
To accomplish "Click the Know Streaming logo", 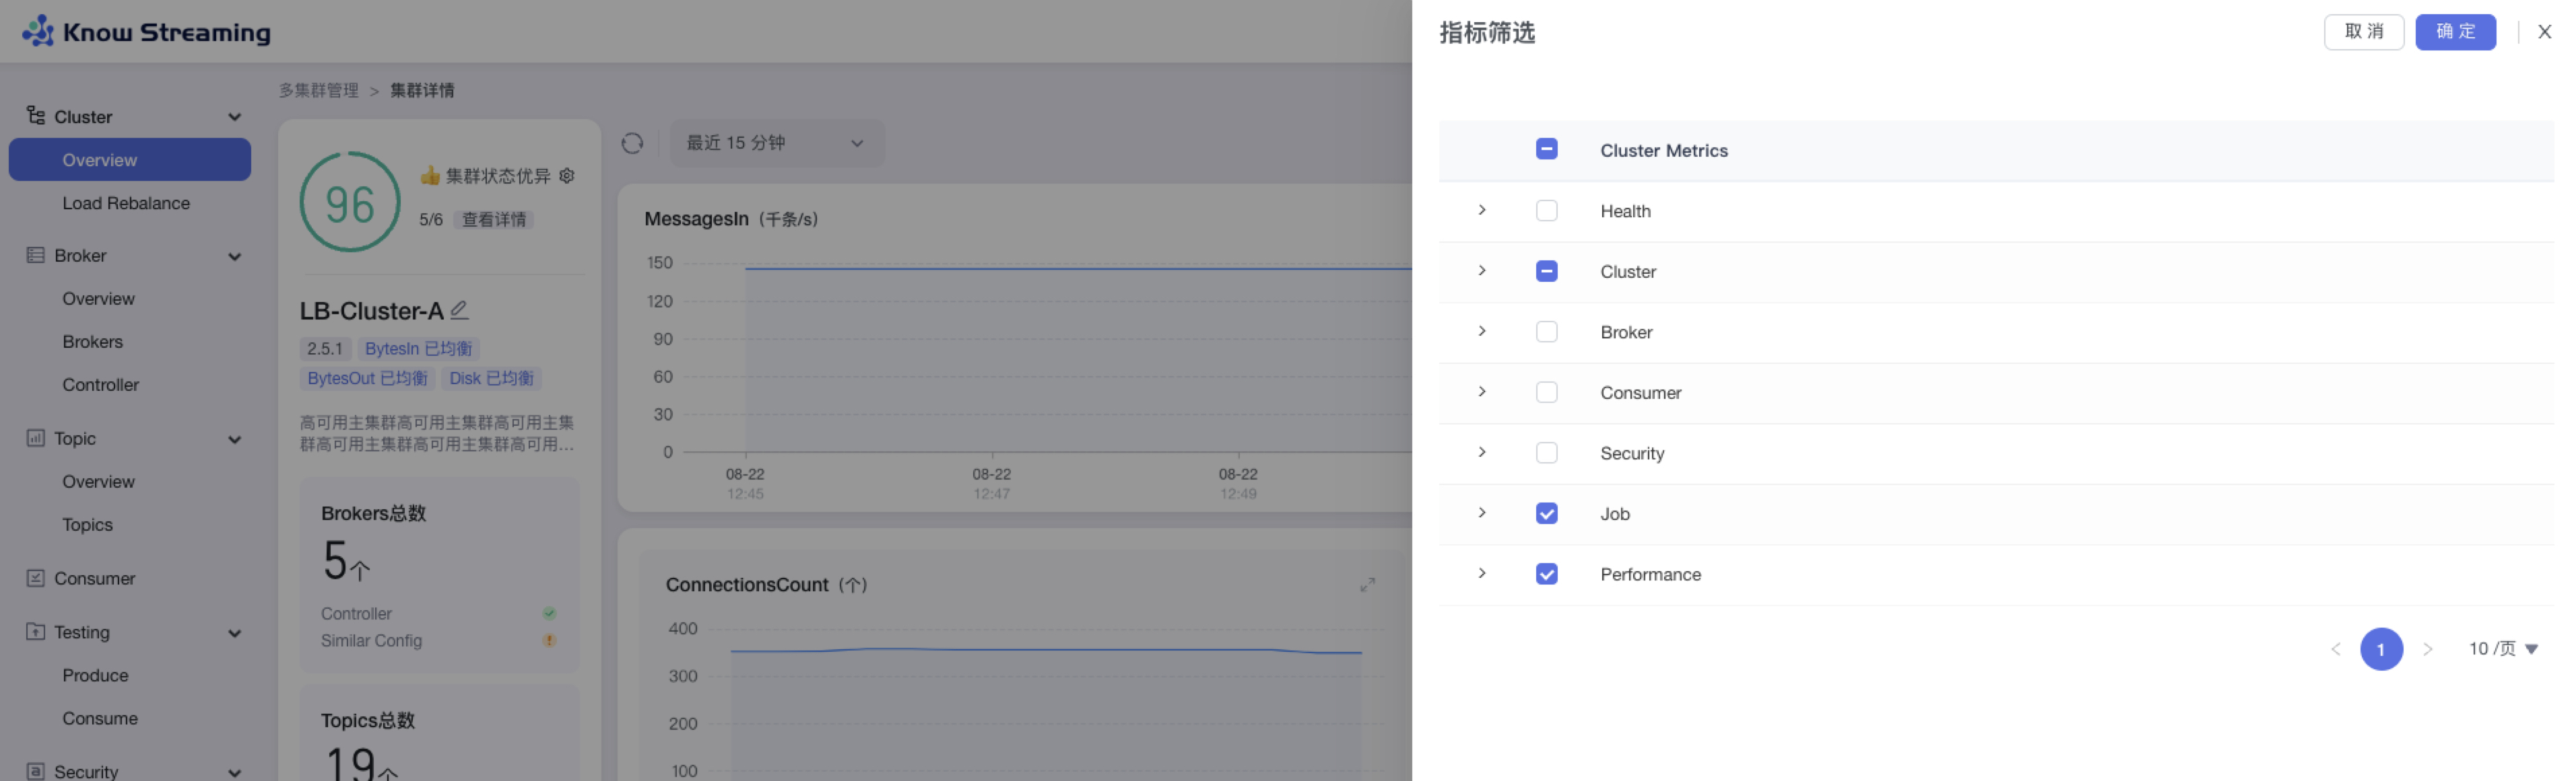I will pyautogui.click(x=146, y=32).
